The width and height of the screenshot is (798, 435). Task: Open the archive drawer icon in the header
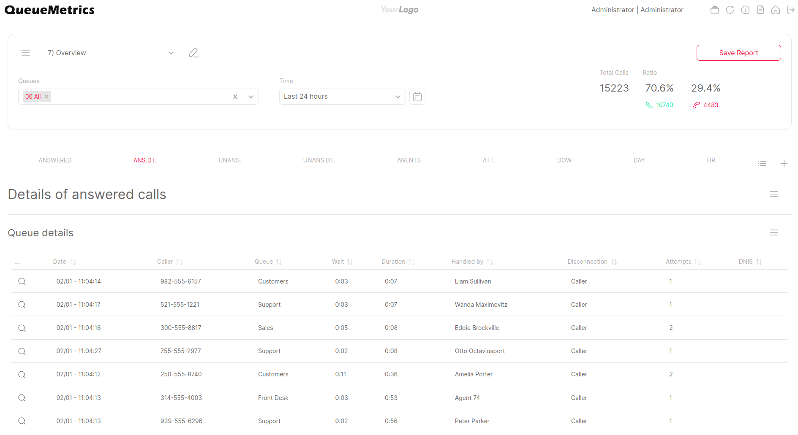[x=715, y=10]
